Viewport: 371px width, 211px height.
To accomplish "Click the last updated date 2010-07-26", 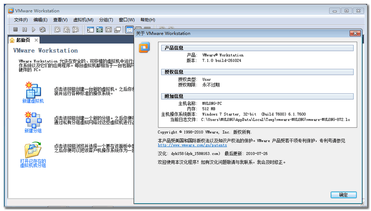I will pyautogui.click(x=257, y=153).
